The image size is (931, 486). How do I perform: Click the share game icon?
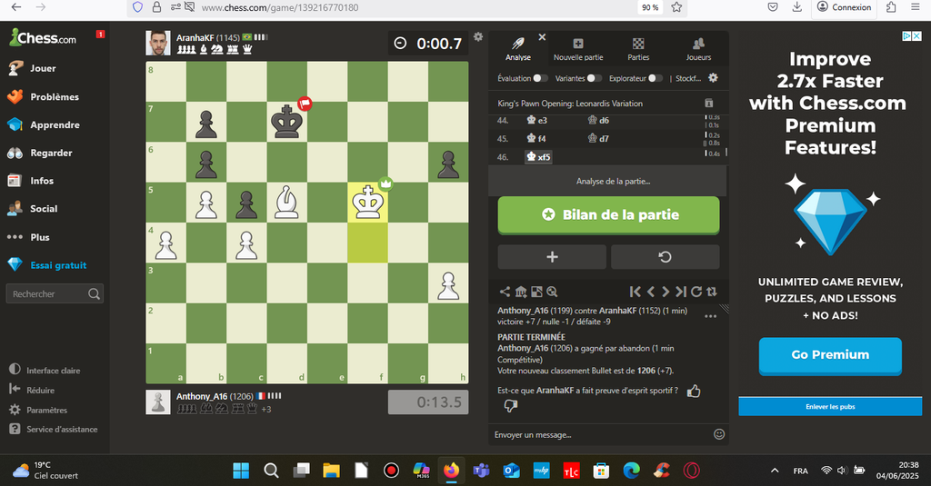[505, 292]
